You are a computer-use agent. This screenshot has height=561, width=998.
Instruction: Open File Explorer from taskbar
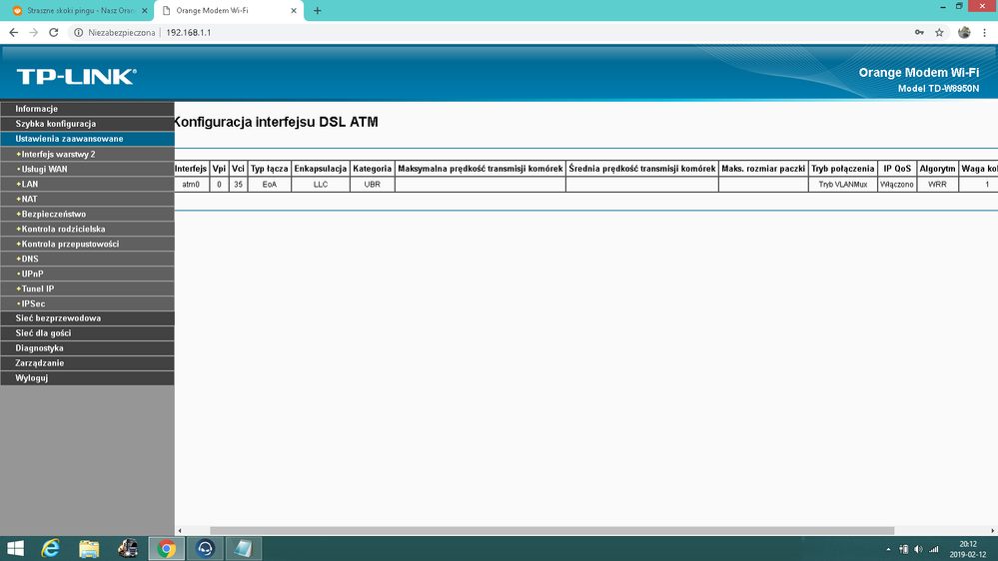point(89,548)
